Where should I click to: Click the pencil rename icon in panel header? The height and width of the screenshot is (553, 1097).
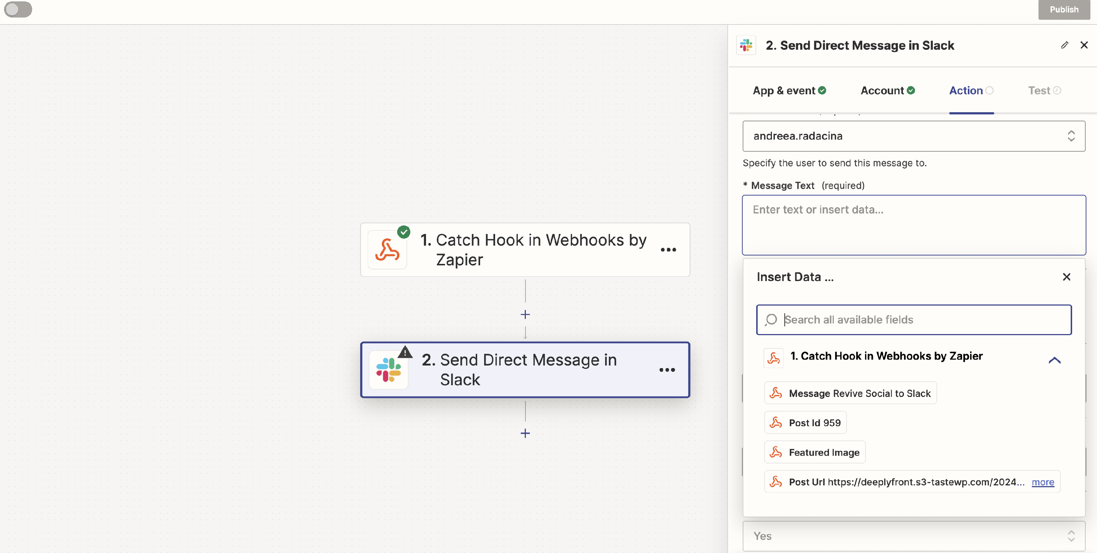point(1064,45)
